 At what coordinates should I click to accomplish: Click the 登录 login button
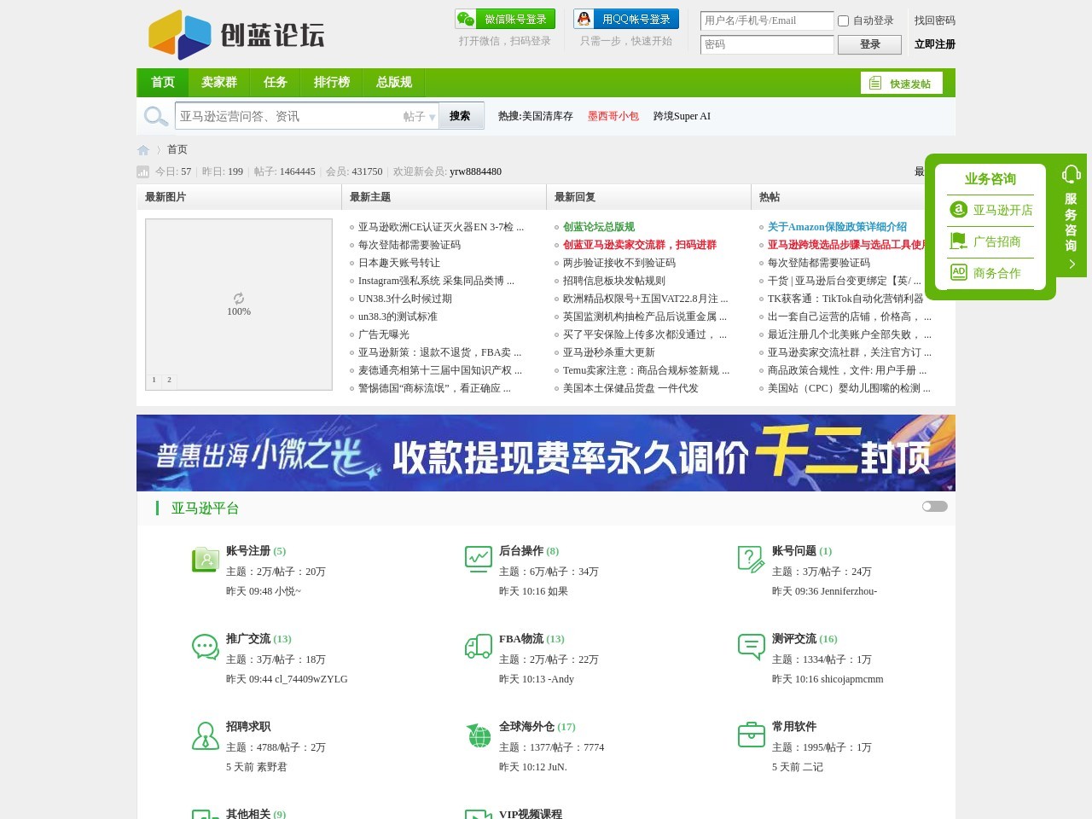coord(869,44)
